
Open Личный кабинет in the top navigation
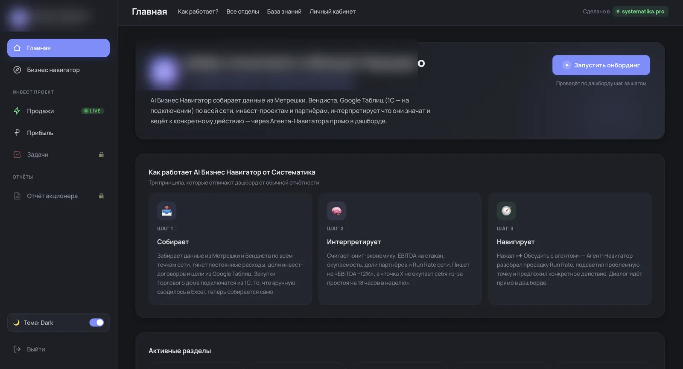click(x=333, y=12)
